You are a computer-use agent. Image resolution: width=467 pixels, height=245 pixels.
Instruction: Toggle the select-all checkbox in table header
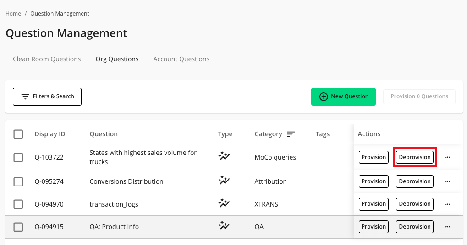18,134
